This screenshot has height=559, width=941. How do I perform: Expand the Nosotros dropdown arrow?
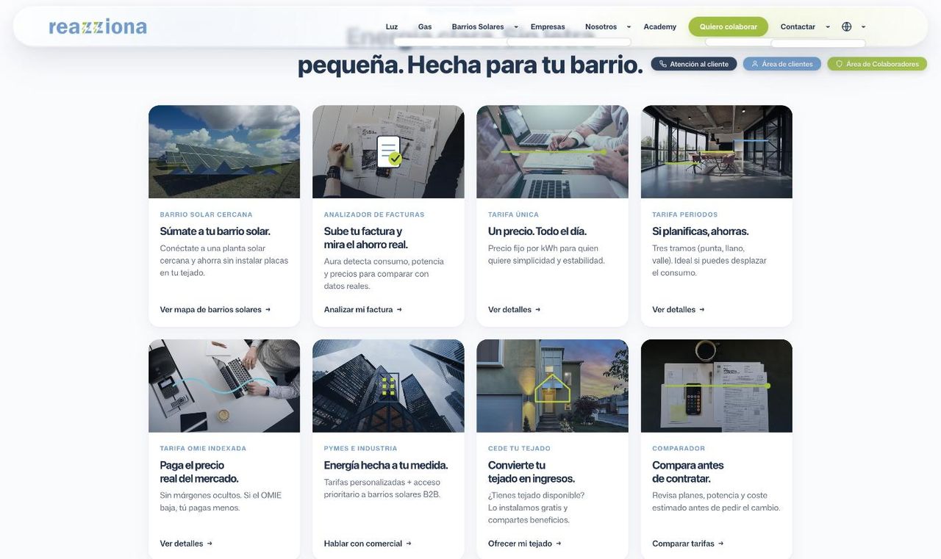click(629, 27)
